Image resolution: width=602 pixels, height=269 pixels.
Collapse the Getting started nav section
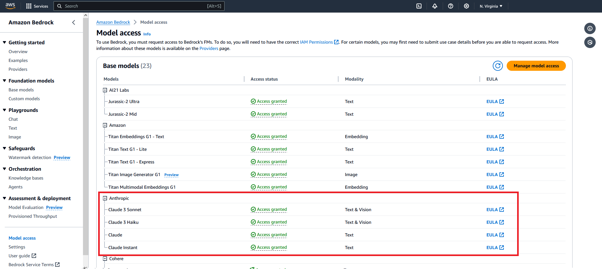(x=4, y=42)
